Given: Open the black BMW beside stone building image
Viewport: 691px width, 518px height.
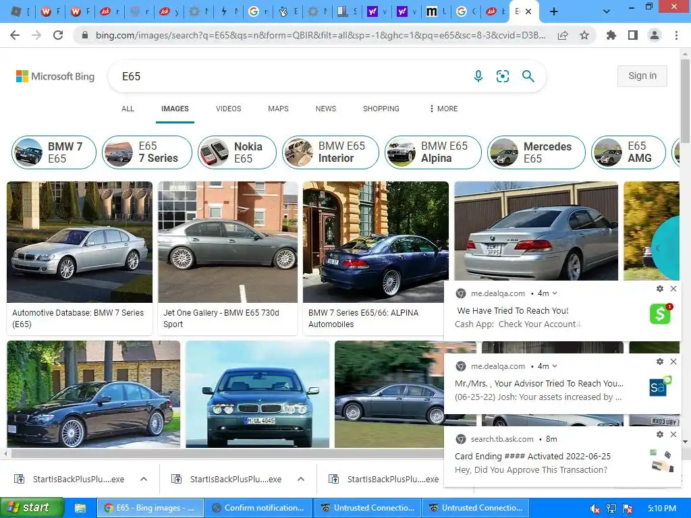Looking at the screenshot, I should [x=93, y=394].
